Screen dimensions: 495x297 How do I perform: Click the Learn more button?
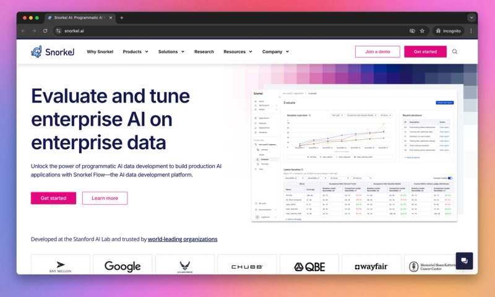(x=105, y=198)
